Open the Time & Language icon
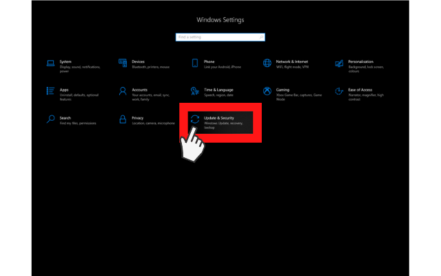The height and width of the screenshot is (276, 441). (195, 91)
